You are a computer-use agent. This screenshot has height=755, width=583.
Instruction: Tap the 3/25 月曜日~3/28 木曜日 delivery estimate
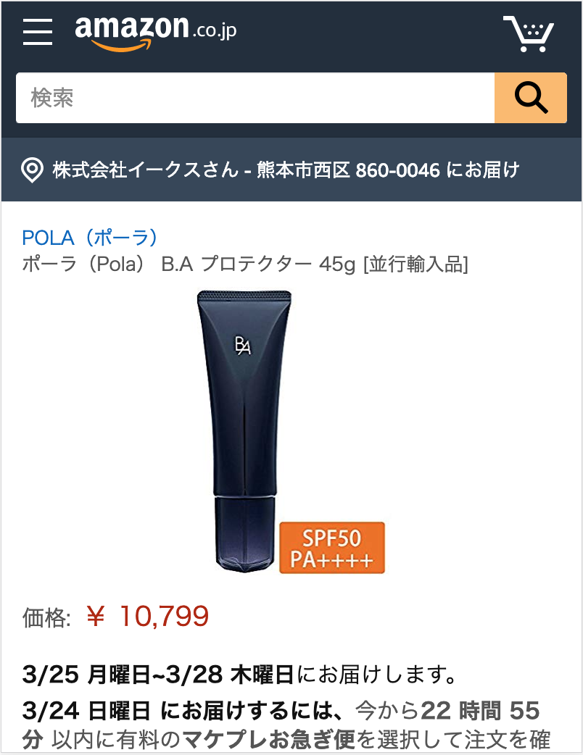click(x=159, y=674)
